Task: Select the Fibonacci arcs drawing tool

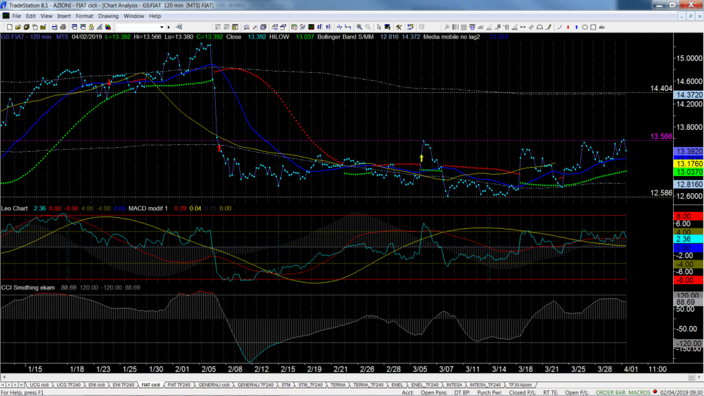Action: [x=540, y=27]
